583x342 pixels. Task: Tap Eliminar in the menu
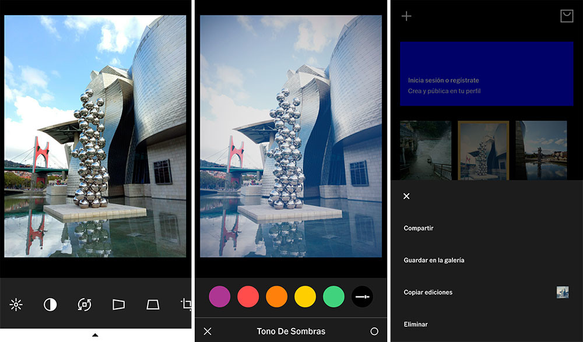coord(416,324)
